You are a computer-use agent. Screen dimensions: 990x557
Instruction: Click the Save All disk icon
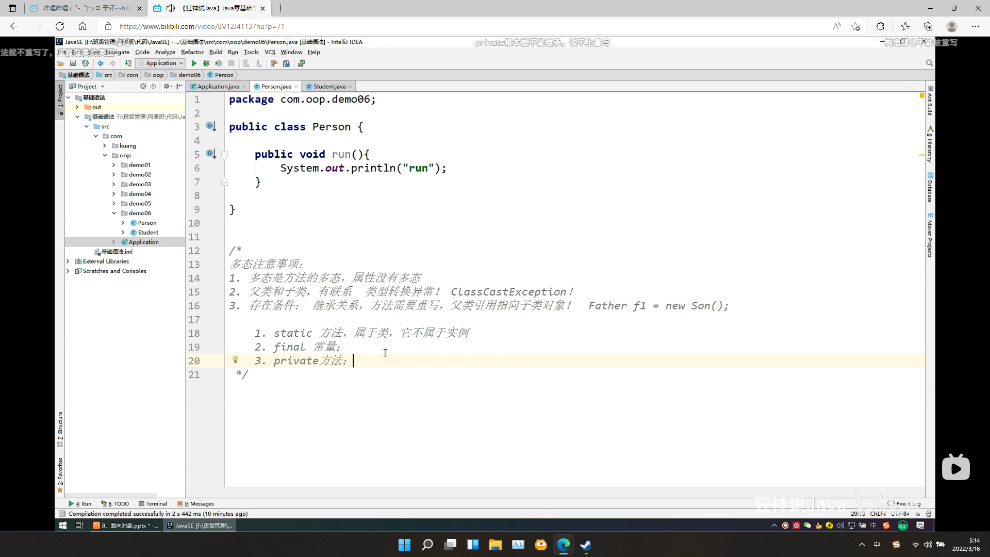point(73,63)
